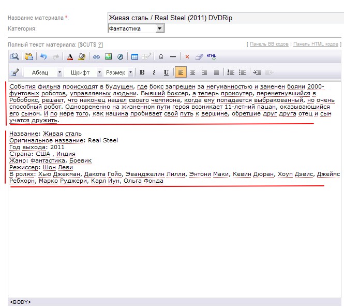Image resolution: width=344 pixels, height=308 pixels.
Task: Click the words 'учатся дружить.' in description
Action: 34,121
